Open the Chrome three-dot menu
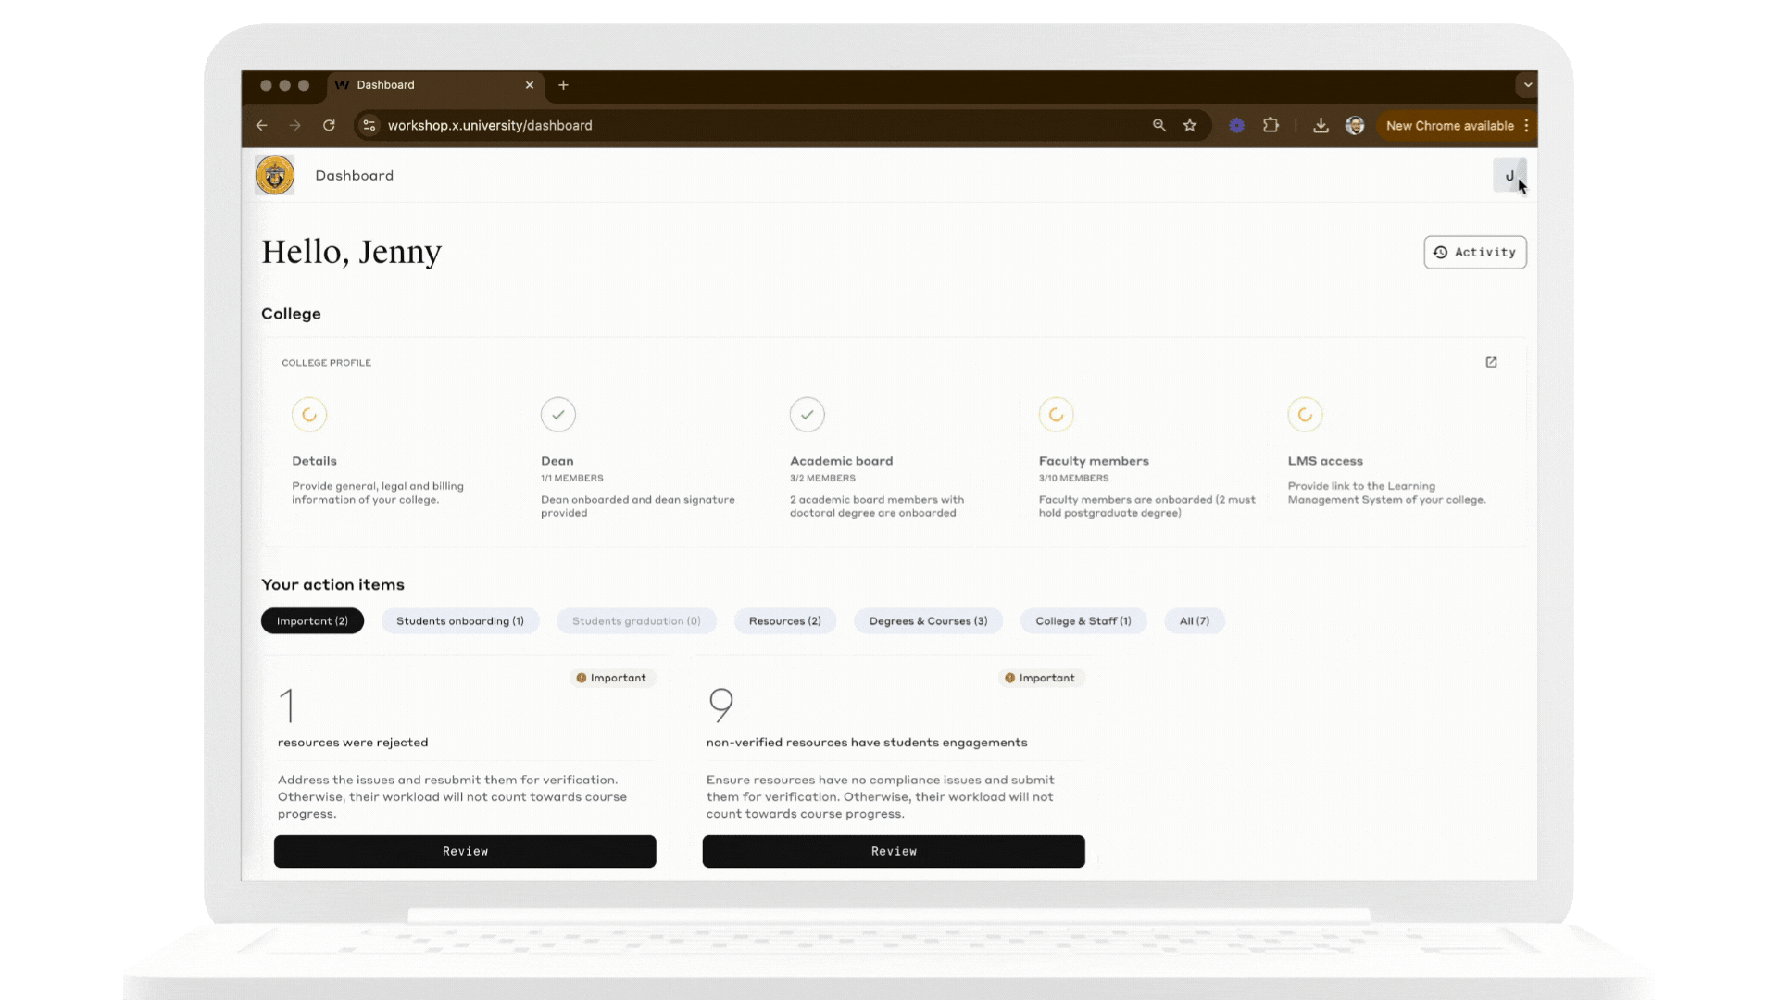Viewport: 1778px width, 1000px height. coord(1528,125)
